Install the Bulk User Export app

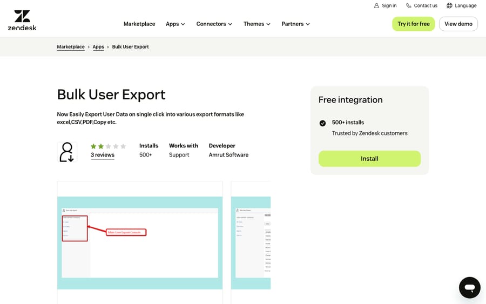(369, 159)
